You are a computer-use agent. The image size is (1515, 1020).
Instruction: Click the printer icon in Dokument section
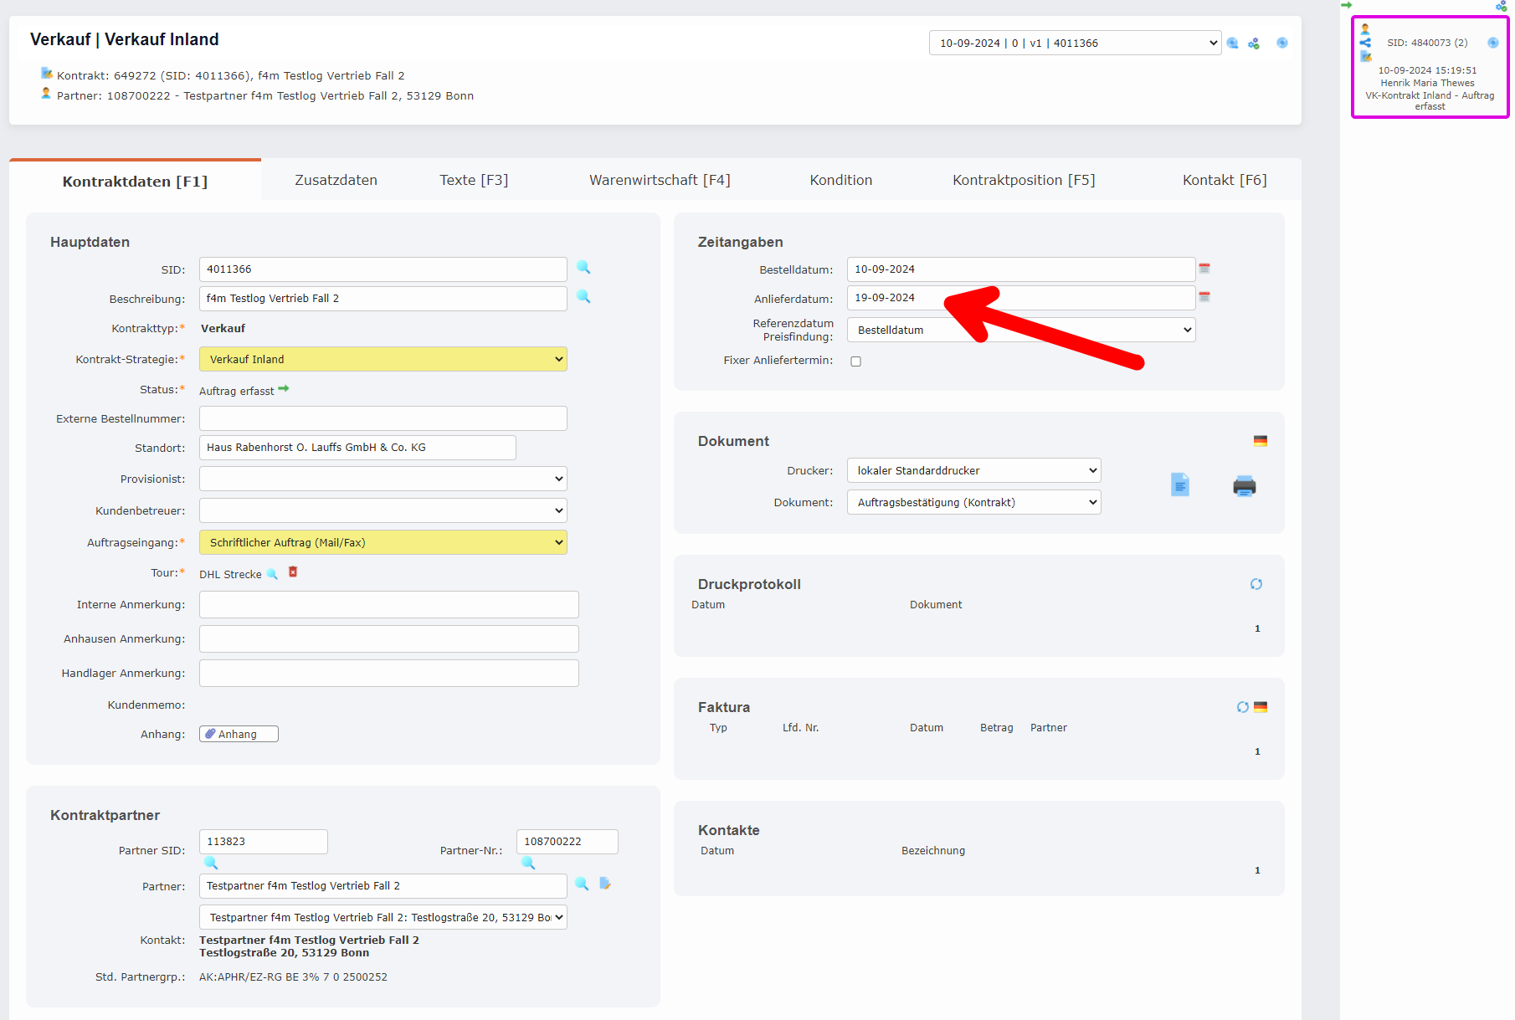(1244, 486)
